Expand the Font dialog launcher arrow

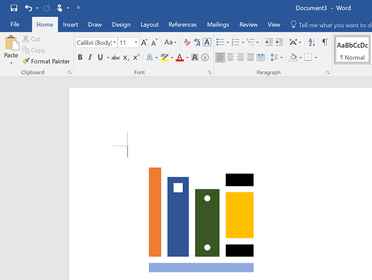pos(210,73)
